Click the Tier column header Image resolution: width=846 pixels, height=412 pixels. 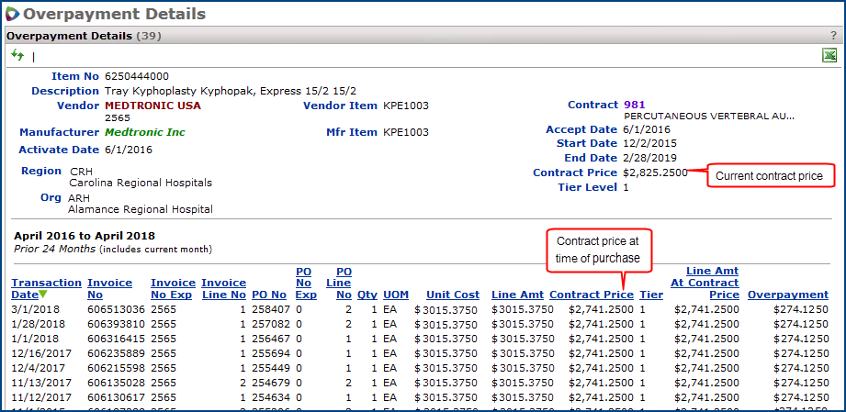(x=650, y=295)
